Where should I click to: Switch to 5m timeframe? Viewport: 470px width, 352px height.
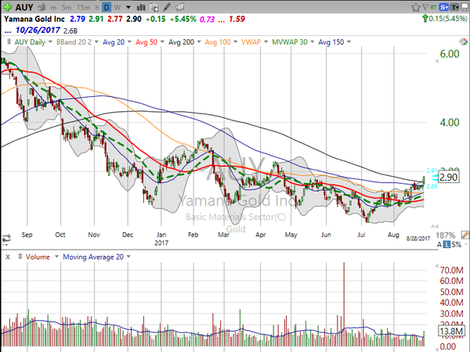point(67,8)
